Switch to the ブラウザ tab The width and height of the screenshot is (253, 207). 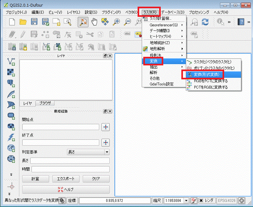click(45, 103)
